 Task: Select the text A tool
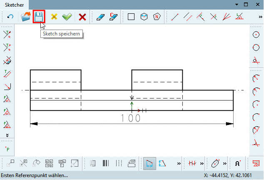238,163
